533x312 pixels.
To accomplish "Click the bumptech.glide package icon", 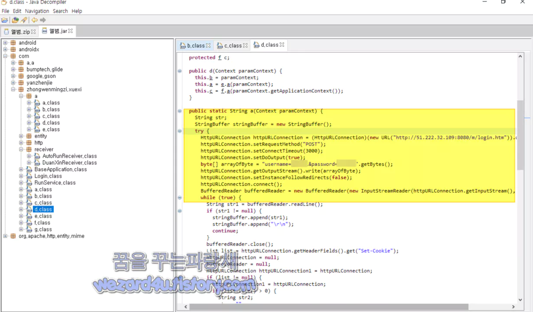I will pyautogui.click(x=21, y=69).
